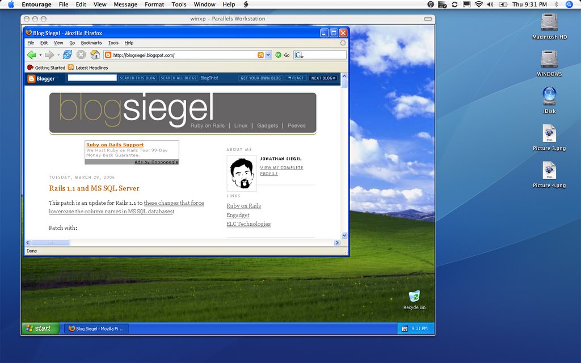Click the vertical scrollbar down arrow
Screen dimensions: 581x363
[344, 235]
